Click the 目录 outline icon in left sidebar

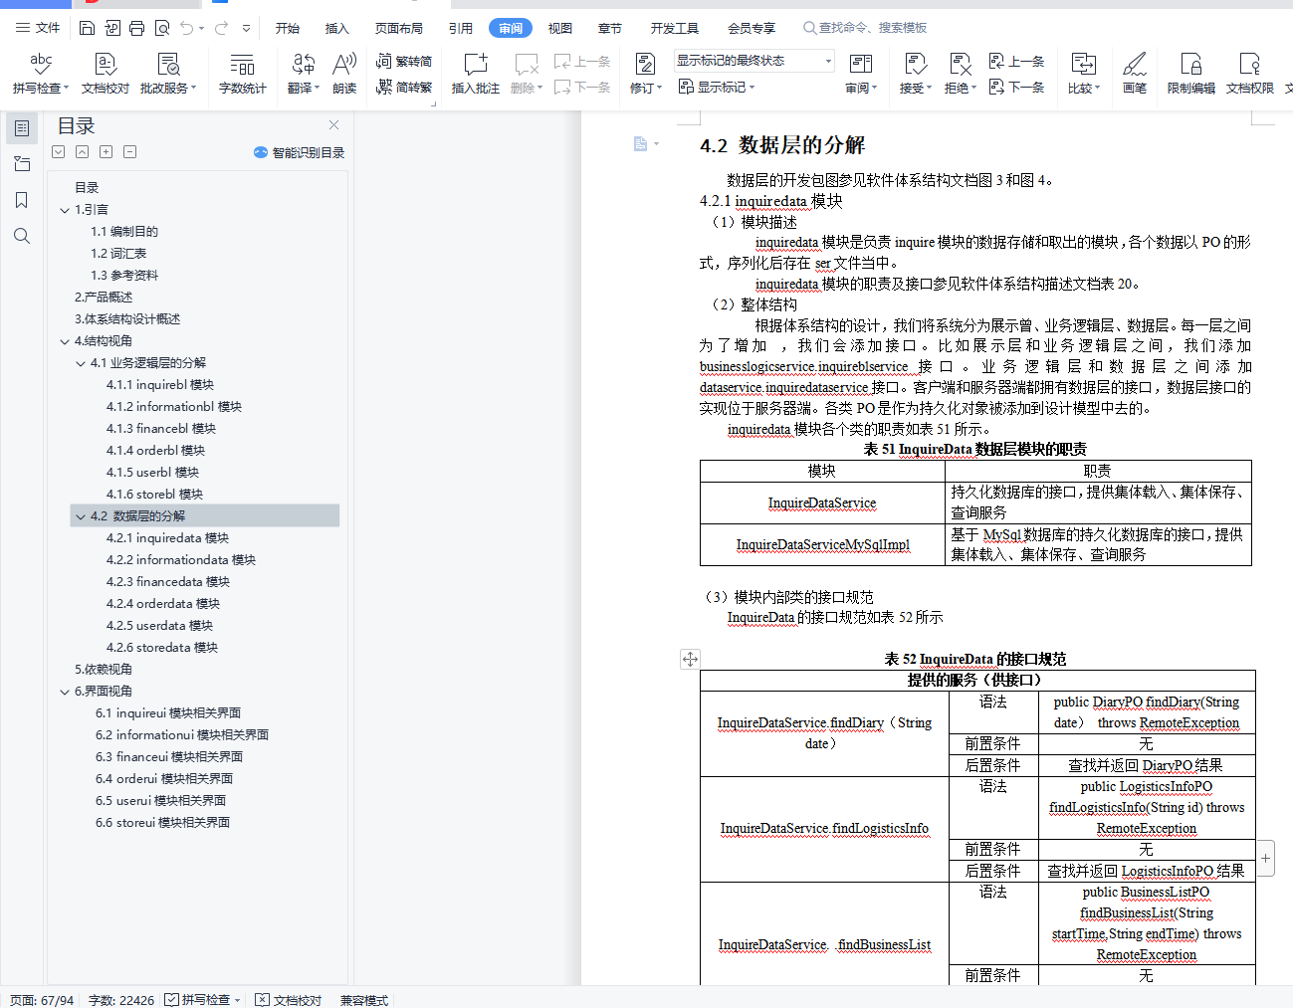pos(22,128)
